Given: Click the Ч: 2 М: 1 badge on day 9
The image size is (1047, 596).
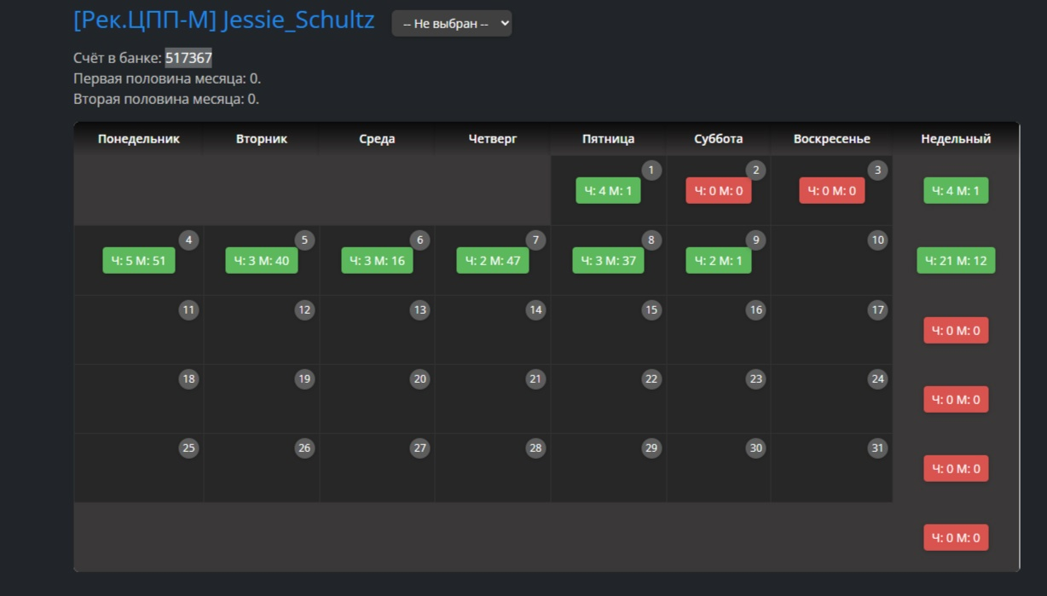Looking at the screenshot, I should pyautogui.click(x=719, y=261).
